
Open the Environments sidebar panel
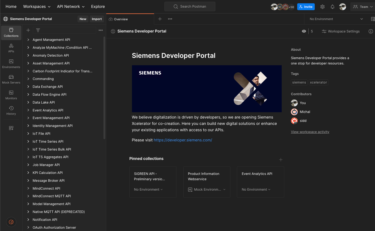pos(11,64)
